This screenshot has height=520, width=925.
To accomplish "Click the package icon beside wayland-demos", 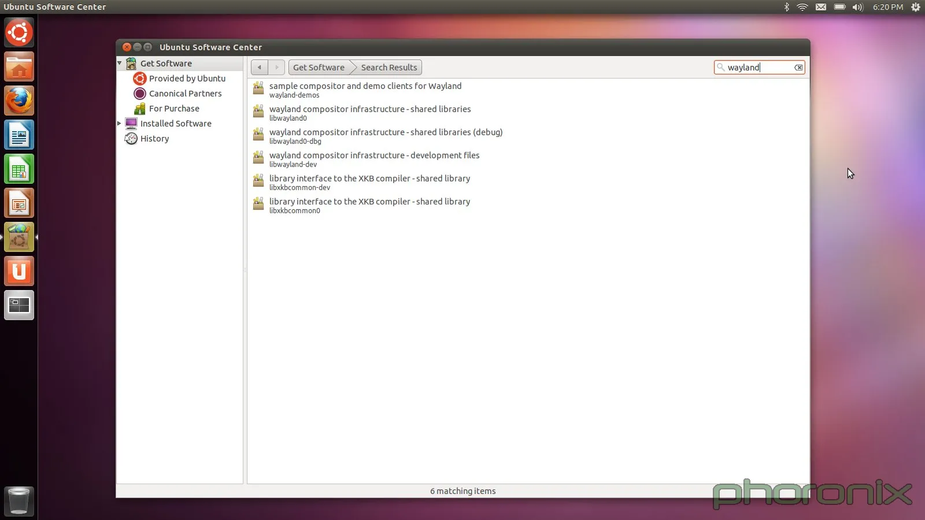I will (x=258, y=88).
